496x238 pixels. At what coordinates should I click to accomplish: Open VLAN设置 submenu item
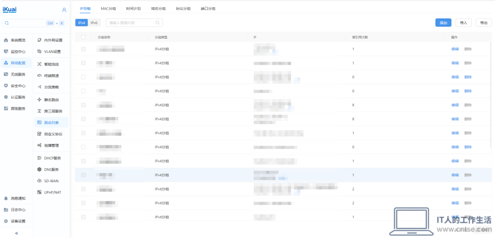pyautogui.click(x=51, y=51)
